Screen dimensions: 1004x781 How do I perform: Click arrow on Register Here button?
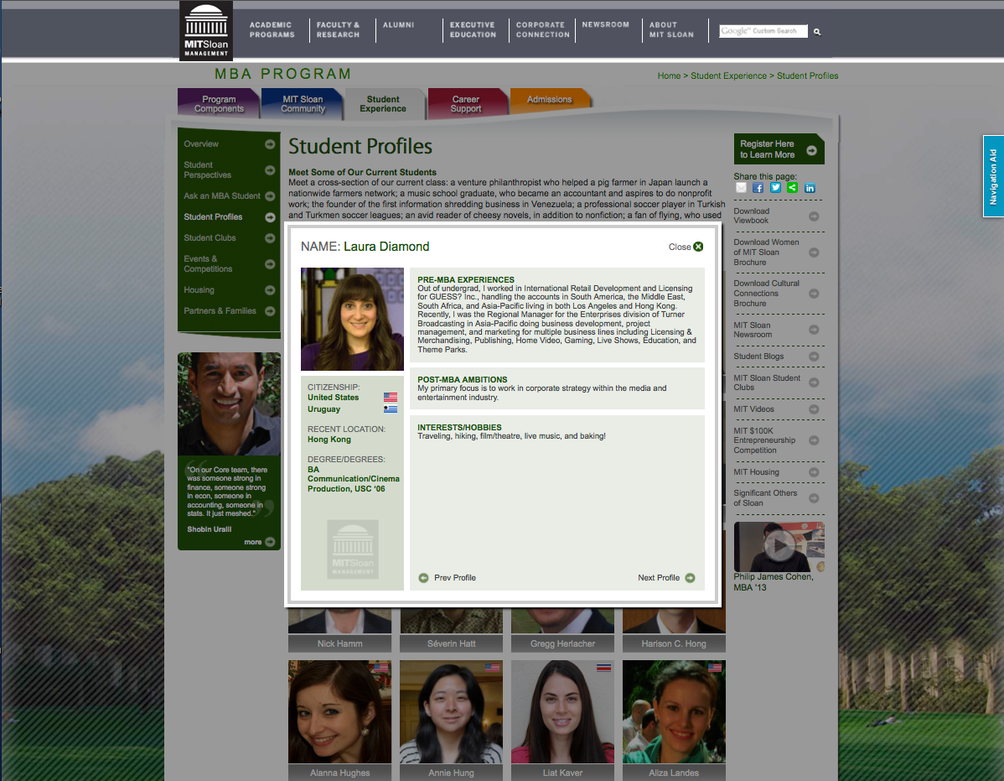click(x=812, y=150)
